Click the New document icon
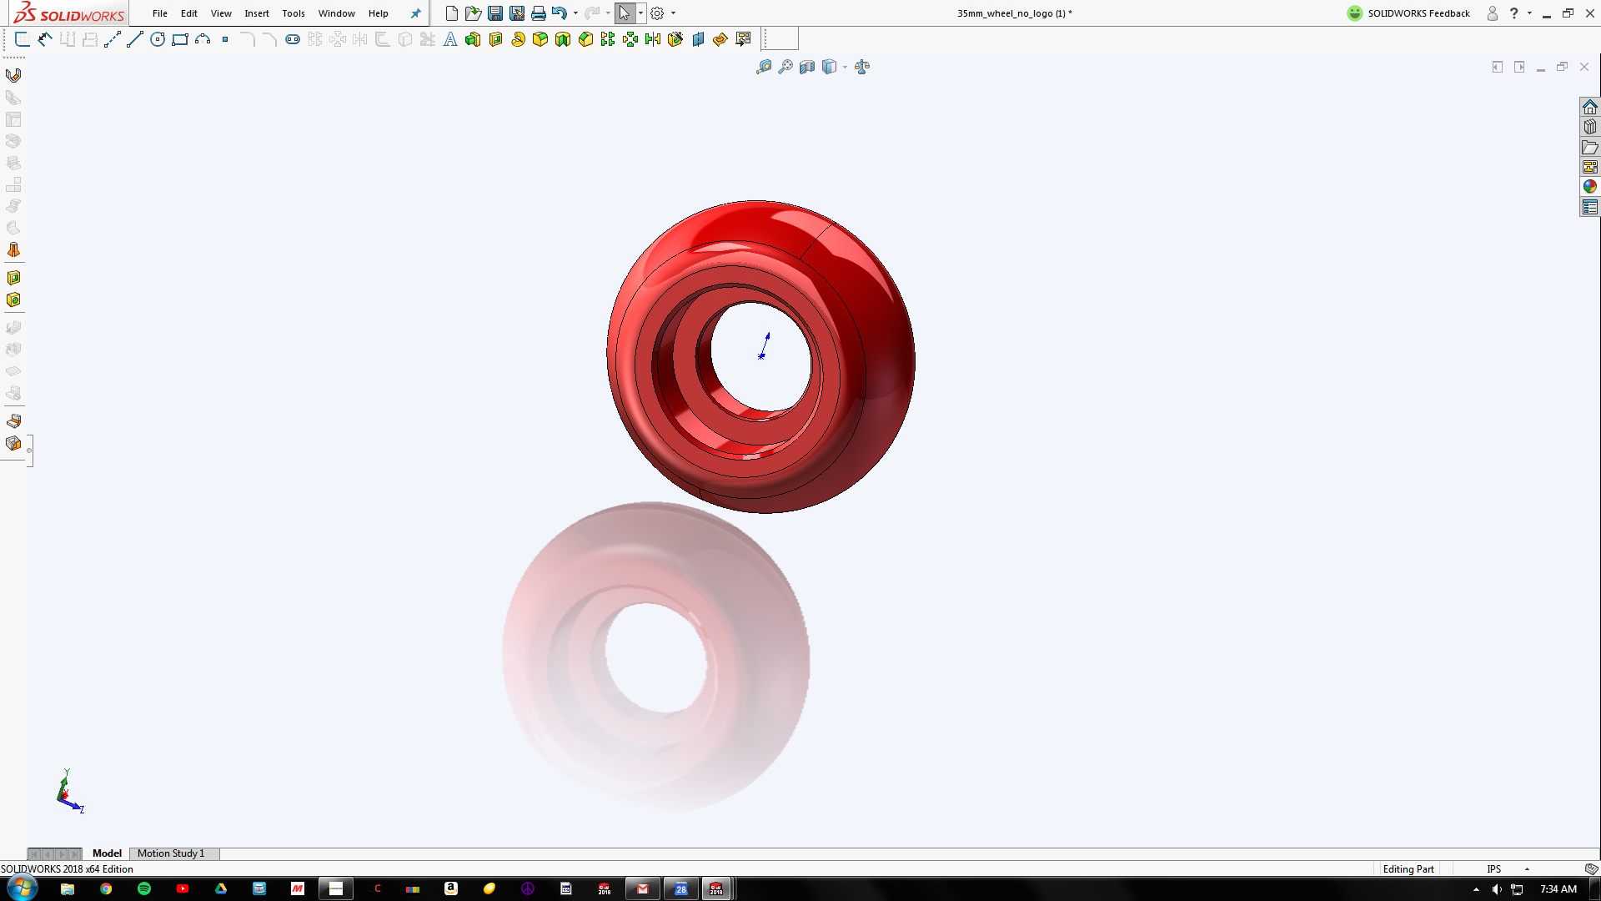 [x=451, y=13]
